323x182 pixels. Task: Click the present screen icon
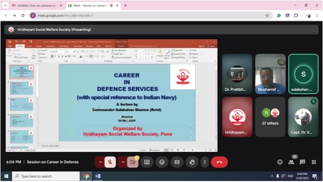point(147,162)
